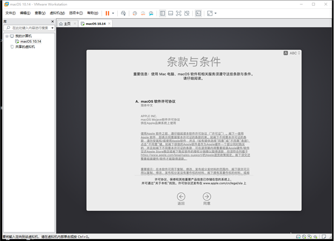Viewport: 334px width, 241px height.
Task: Enter full screen mode via toolbar icon
Action: [179, 13]
